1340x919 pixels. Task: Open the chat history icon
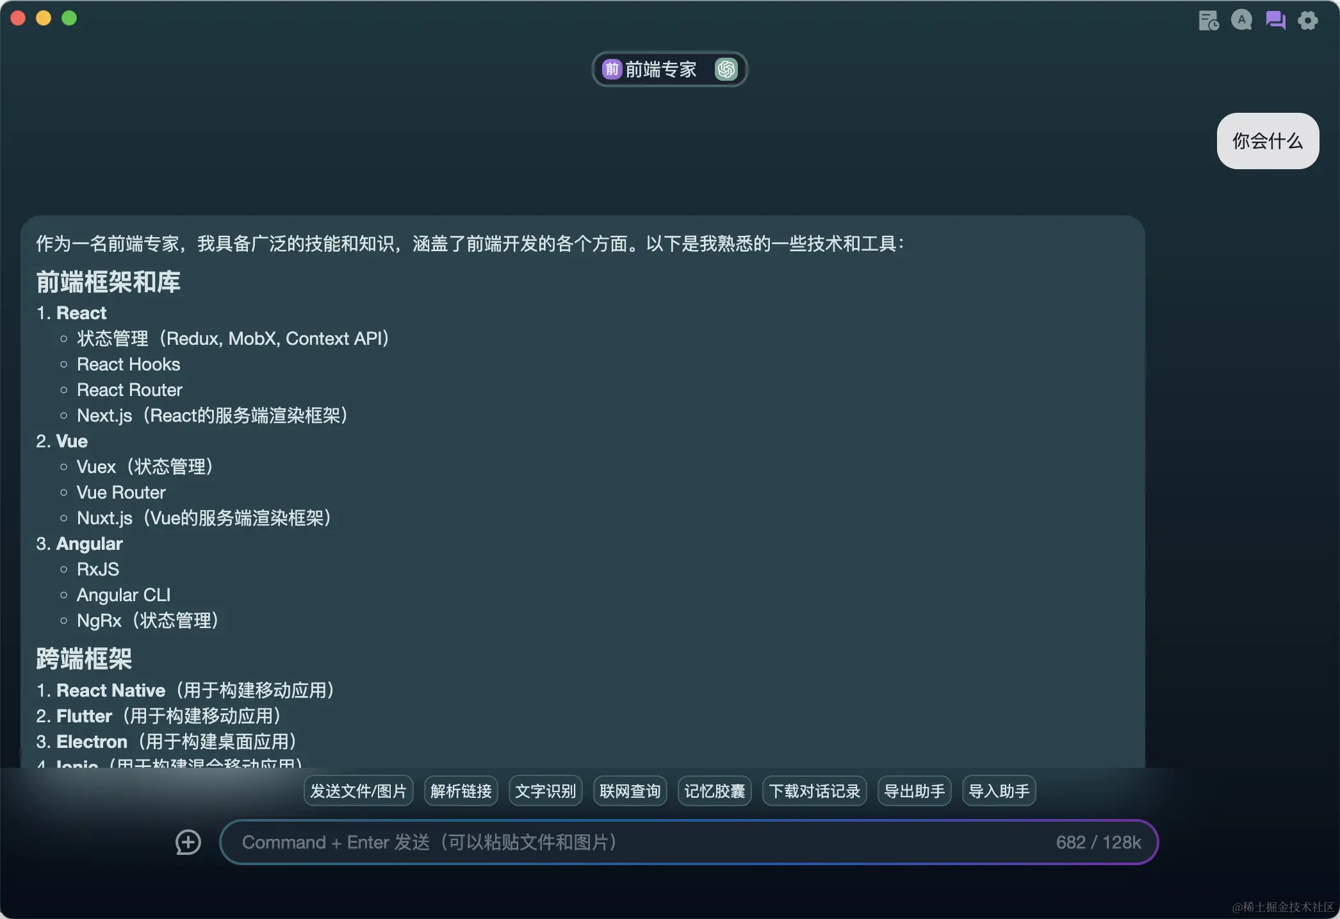pyautogui.click(x=1208, y=21)
